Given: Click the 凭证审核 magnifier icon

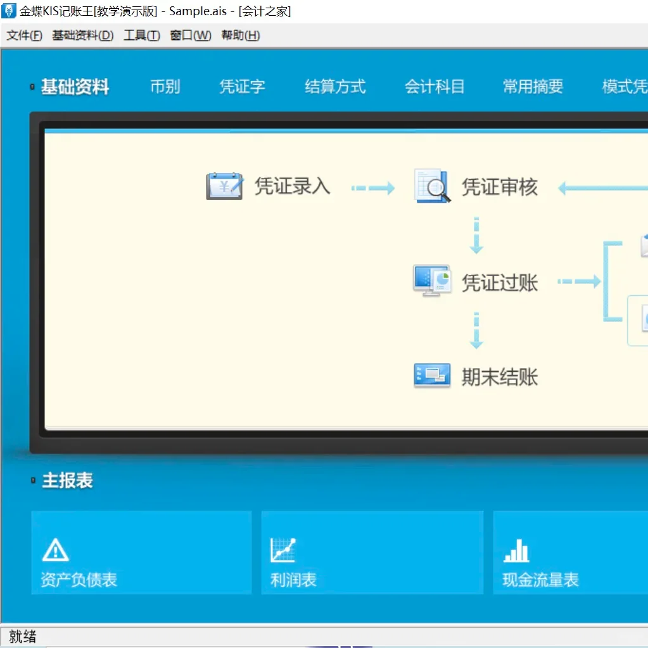Looking at the screenshot, I should point(432,186).
